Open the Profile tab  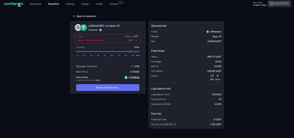[99, 4]
